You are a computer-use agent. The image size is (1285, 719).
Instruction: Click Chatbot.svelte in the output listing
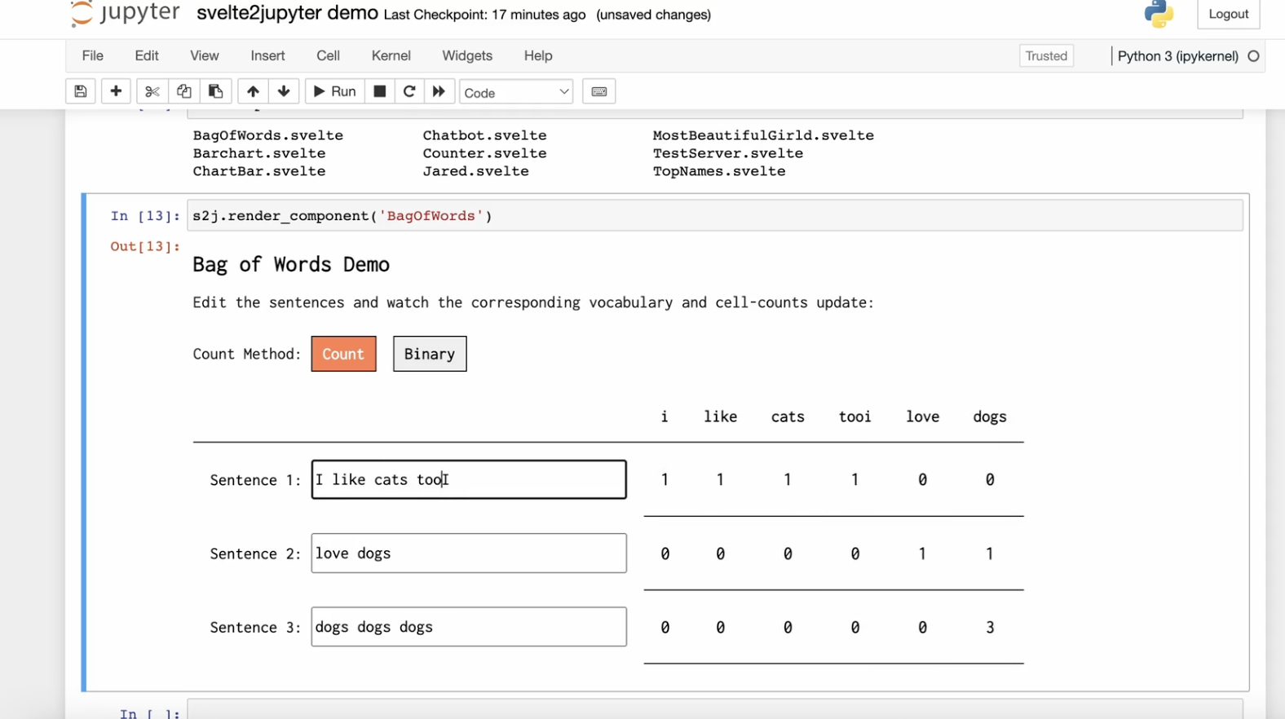484,135
